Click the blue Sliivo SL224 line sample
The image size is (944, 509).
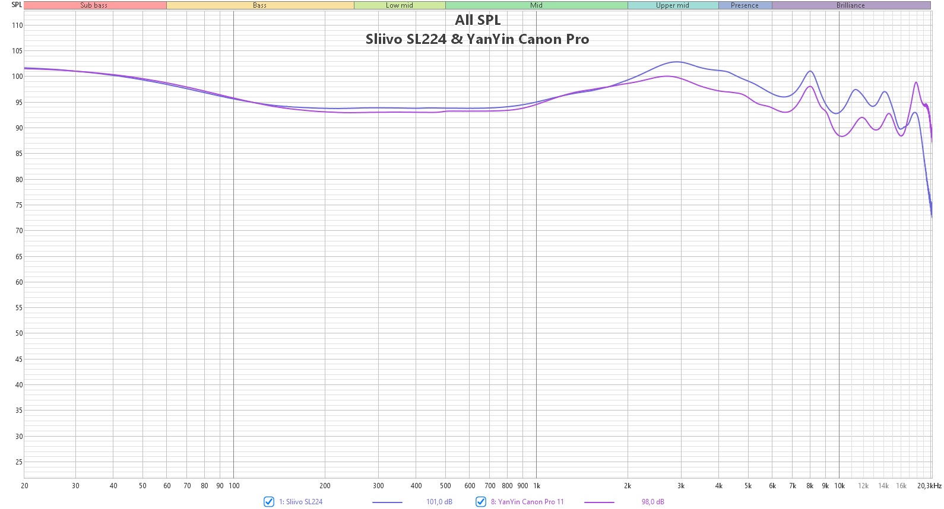(387, 502)
